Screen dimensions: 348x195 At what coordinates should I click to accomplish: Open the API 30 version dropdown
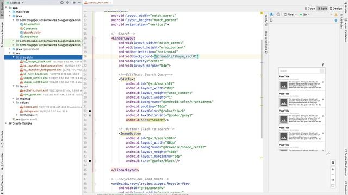pos(304,15)
